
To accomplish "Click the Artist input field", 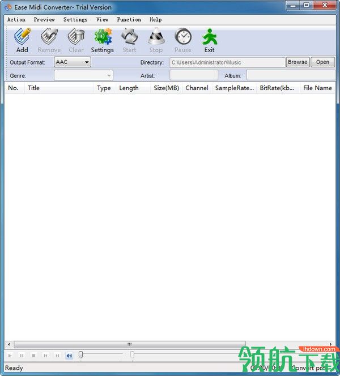I will pos(194,75).
